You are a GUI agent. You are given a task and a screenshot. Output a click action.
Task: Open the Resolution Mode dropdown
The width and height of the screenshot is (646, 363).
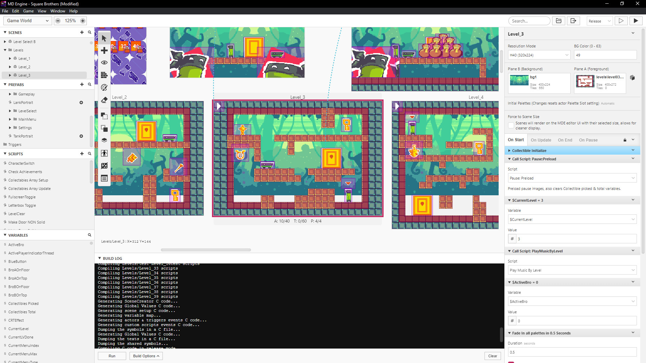(539, 54)
